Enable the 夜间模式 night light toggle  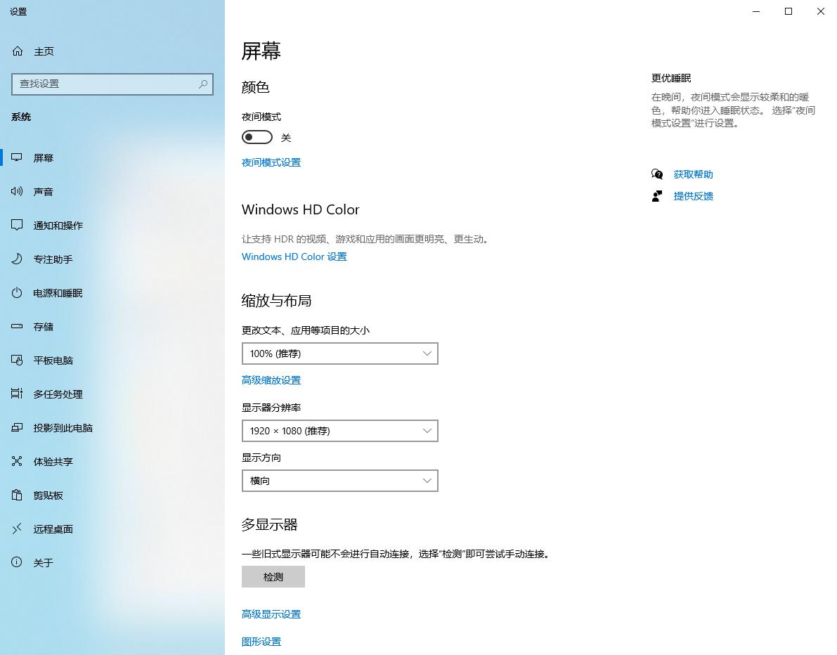pos(257,136)
